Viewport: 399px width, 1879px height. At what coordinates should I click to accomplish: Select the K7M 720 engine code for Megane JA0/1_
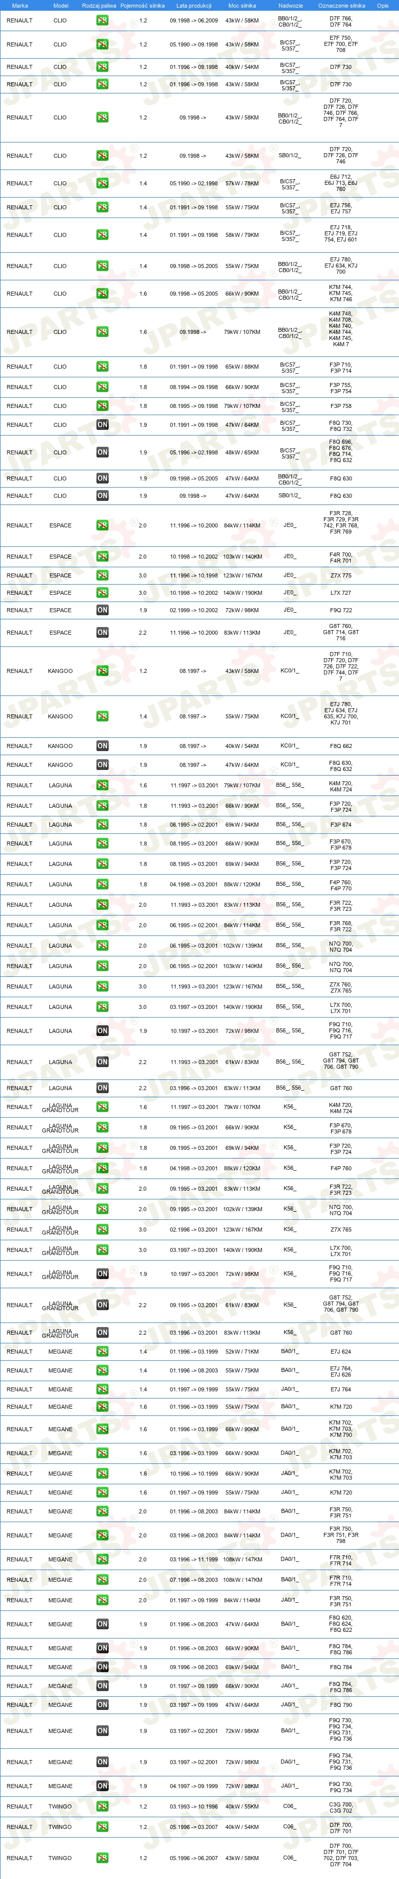point(341,1492)
